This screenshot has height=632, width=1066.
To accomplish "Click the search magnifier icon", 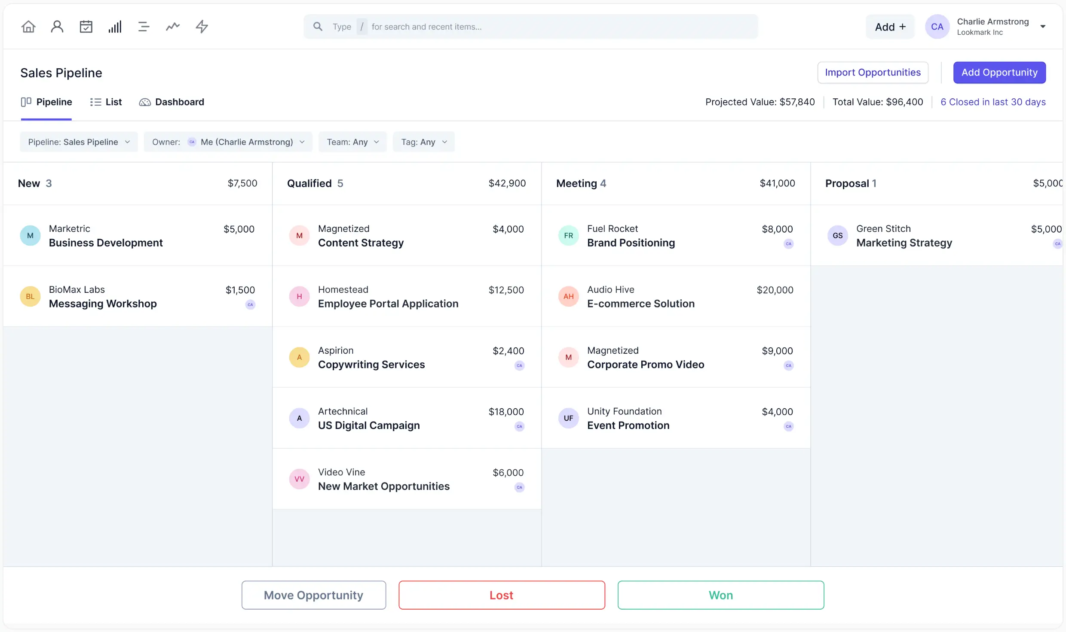I will 318,26.
